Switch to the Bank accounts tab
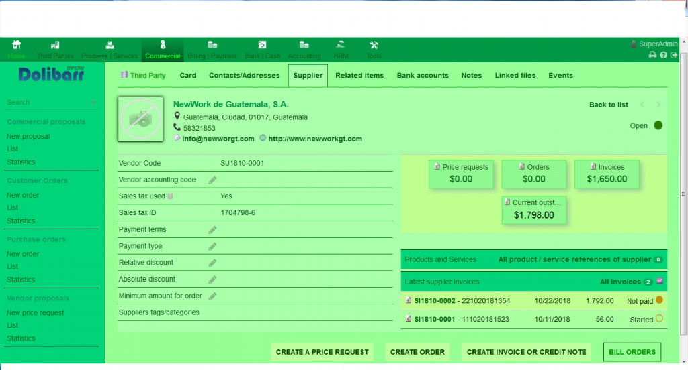The image size is (688, 370). [423, 76]
